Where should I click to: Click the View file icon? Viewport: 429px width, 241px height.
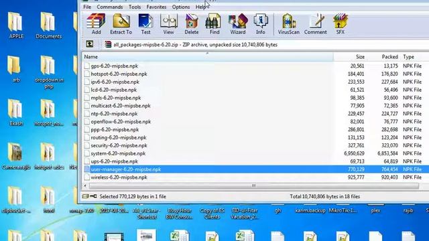click(x=168, y=24)
